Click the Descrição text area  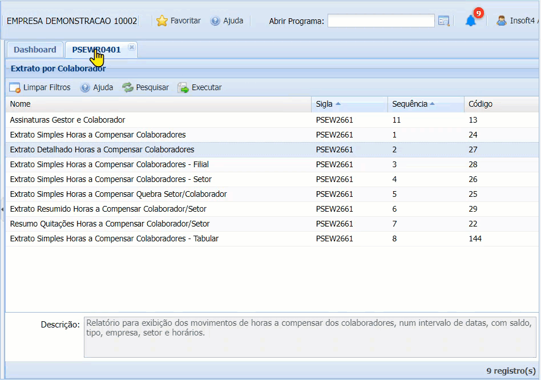[x=310, y=337]
